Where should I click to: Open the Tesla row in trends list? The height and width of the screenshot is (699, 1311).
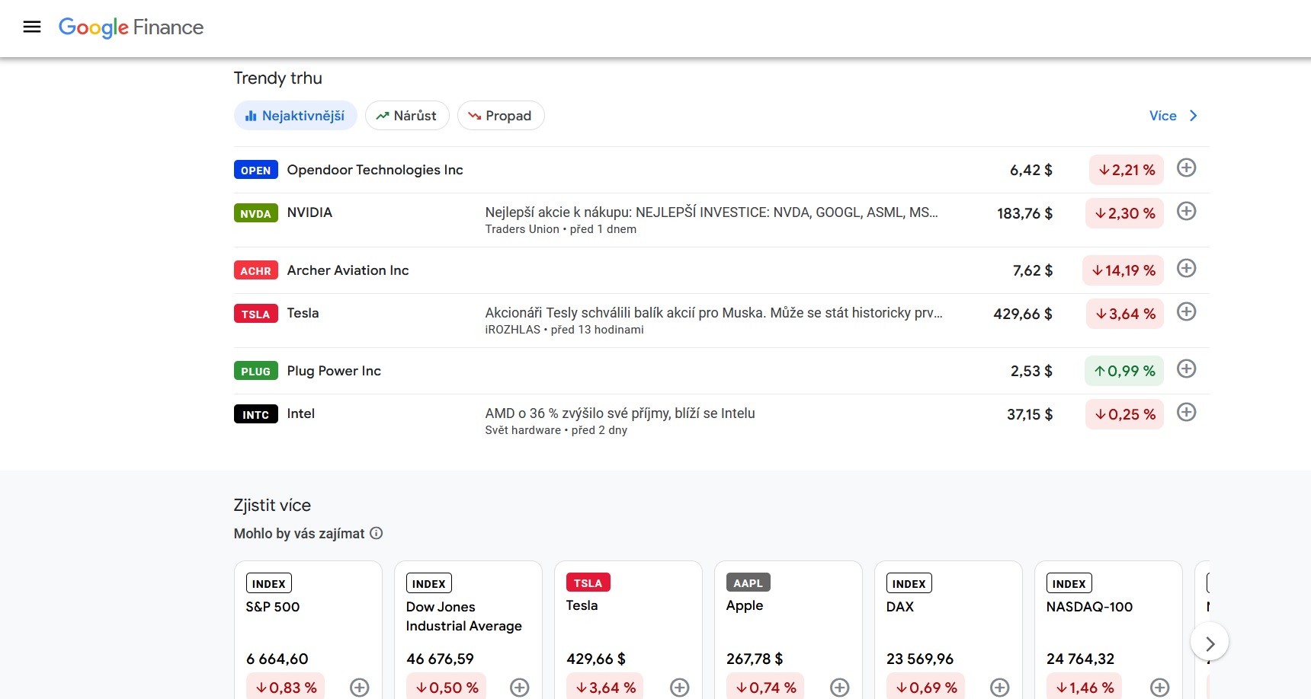303,313
